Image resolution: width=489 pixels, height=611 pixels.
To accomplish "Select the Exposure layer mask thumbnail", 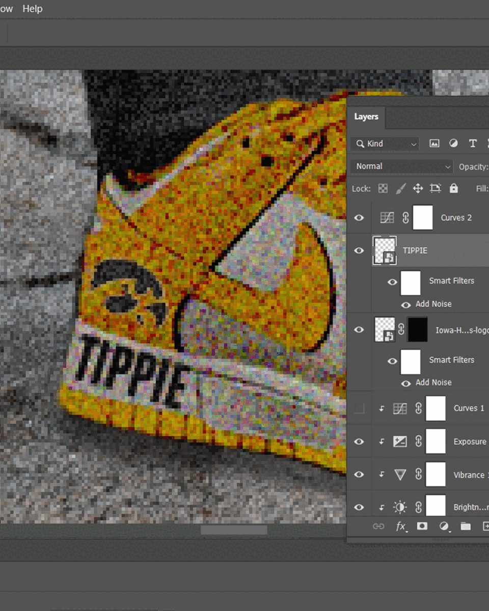I will pyautogui.click(x=436, y=441).
